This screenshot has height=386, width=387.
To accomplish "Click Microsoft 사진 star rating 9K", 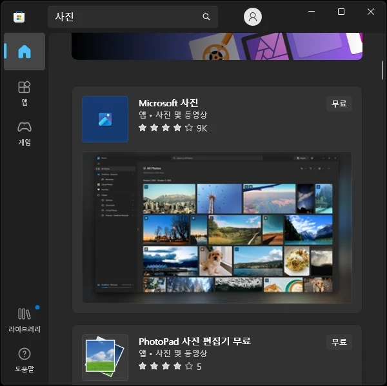I will [173, 128].
